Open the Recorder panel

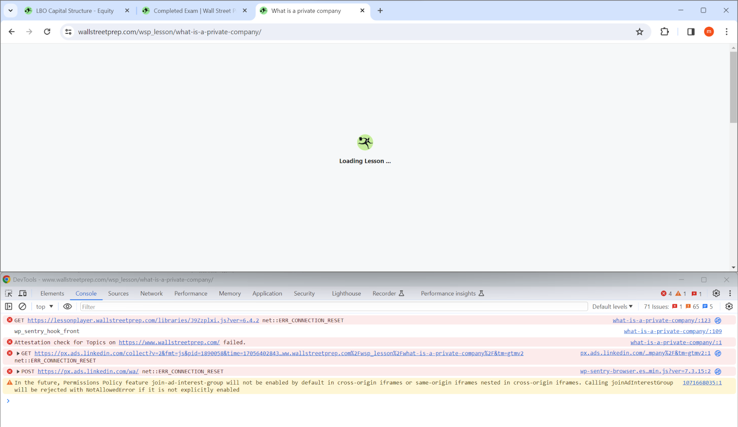(x=388, y=293)
